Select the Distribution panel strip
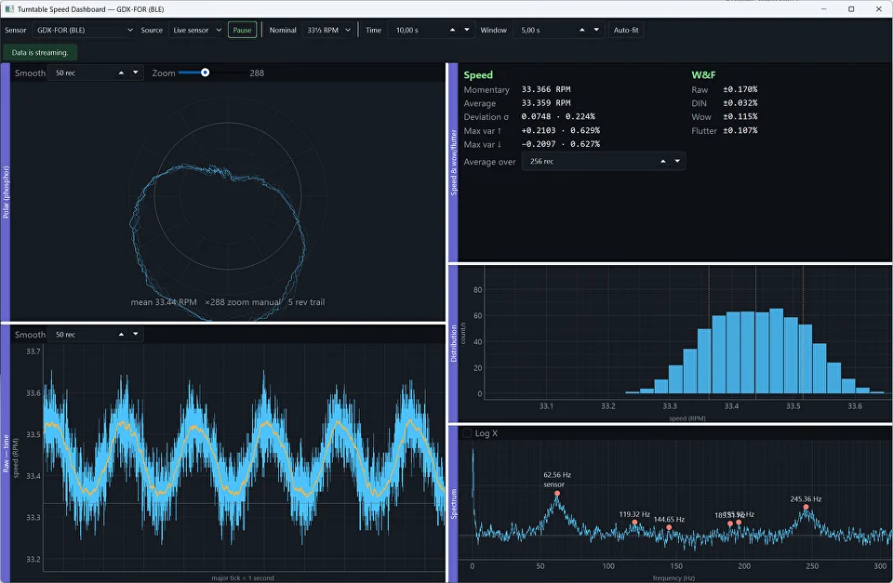This screenshot has width=893, height=583. pos(453,344)
